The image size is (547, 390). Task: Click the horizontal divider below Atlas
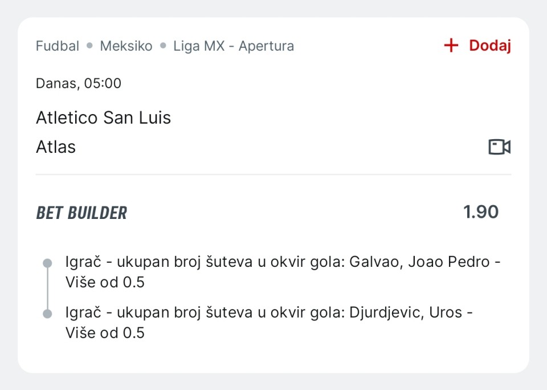point(273,174)
